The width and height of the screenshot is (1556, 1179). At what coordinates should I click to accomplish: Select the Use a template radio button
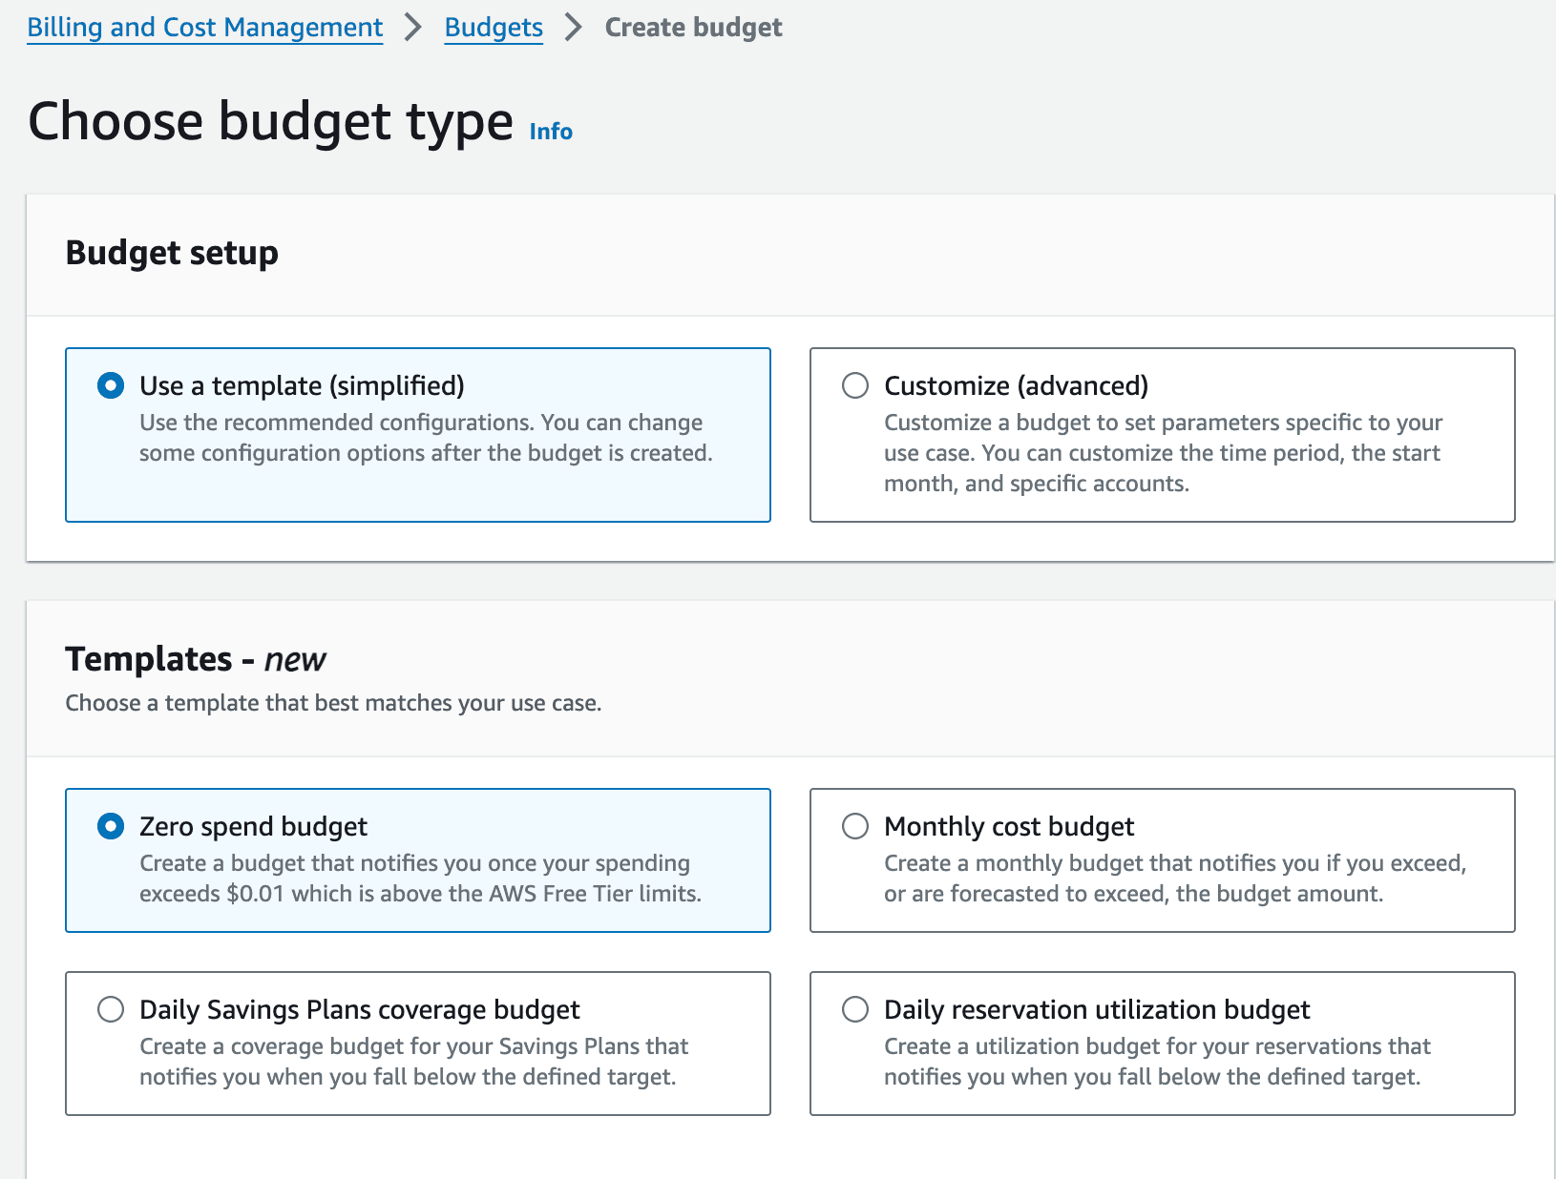(111, 385)
